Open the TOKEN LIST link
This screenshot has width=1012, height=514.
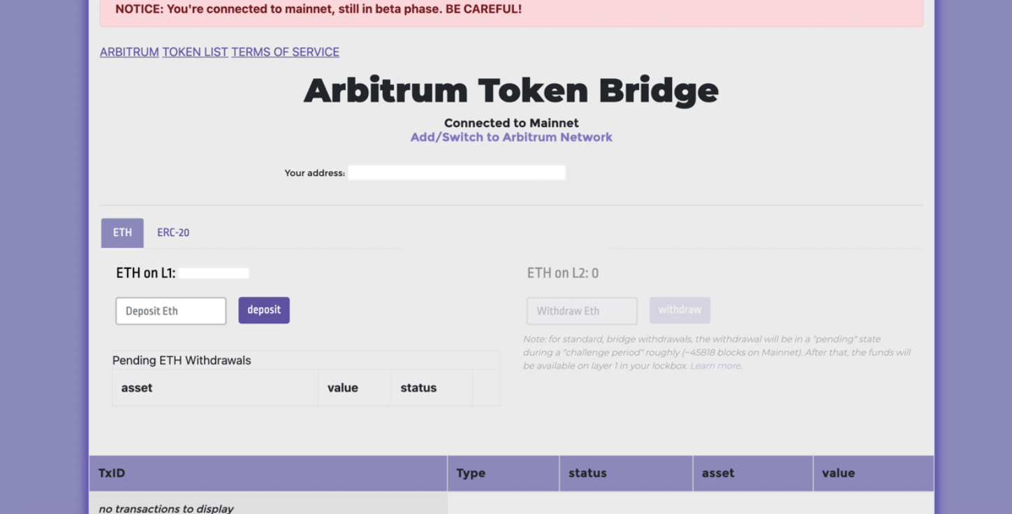[195, 52]
